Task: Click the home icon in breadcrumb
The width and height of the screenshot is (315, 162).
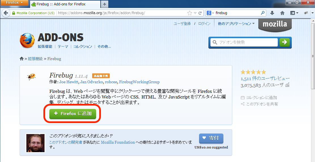Action: [x=22, y=59]
